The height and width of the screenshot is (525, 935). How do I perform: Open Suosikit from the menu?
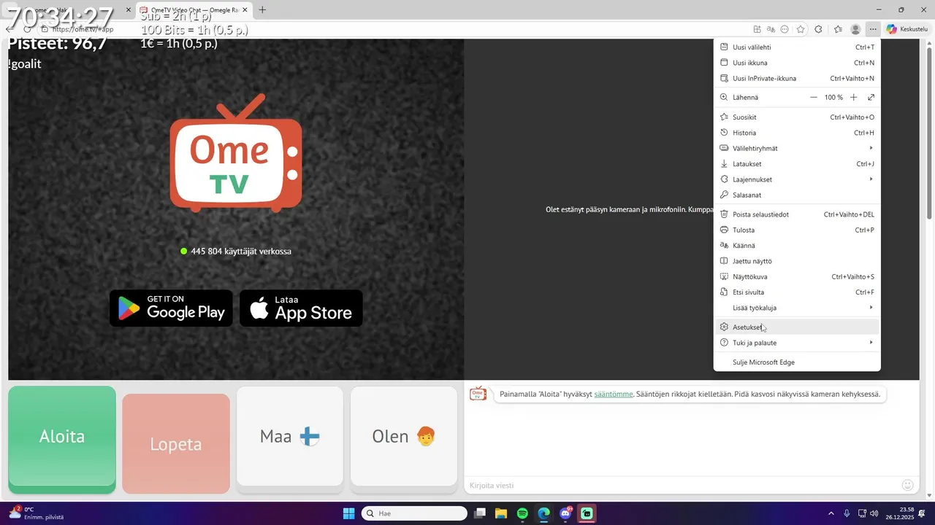pyautogui.click(x=797, y=117)
